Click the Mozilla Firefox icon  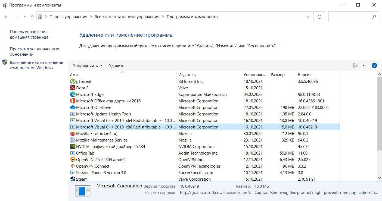[x=73, y=134]
